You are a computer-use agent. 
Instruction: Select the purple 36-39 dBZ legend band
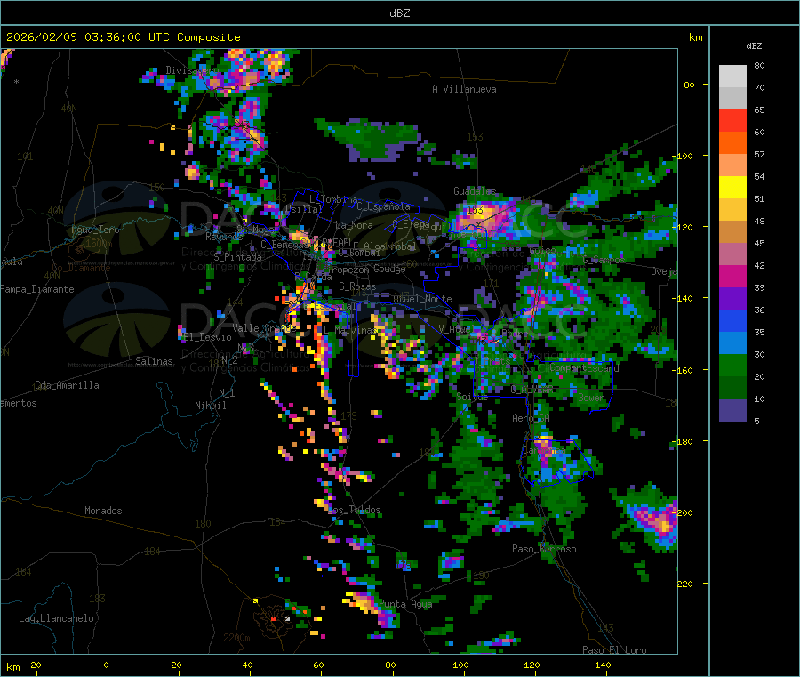(732, 299)
